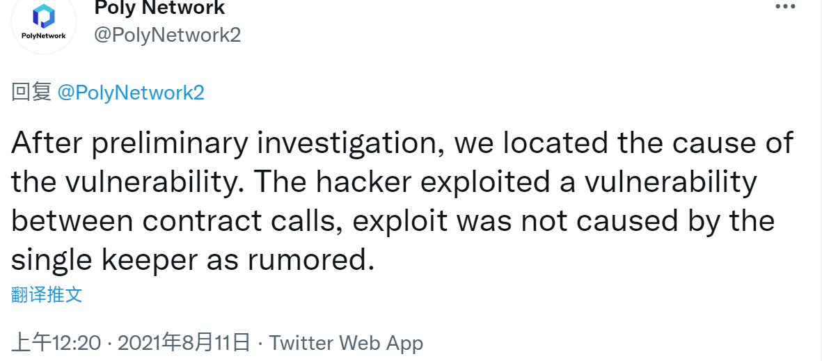This screenshot has height=361, width=822.
Task: Click the phrase 'contract calls'
Action: coord(239,220)
